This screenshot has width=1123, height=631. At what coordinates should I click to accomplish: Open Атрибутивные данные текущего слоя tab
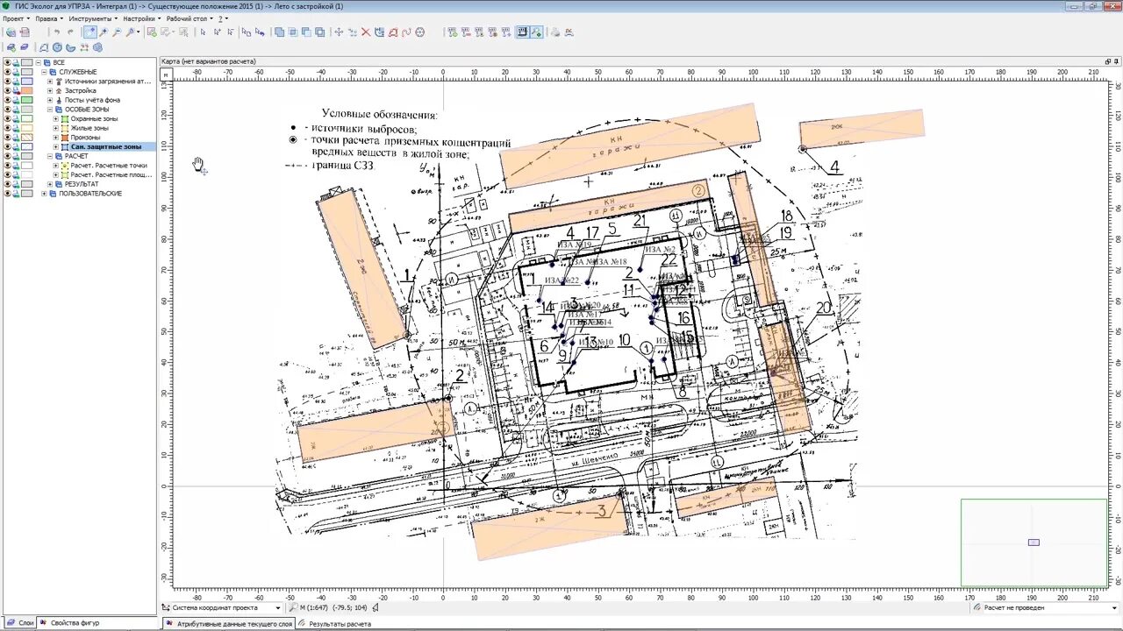(228, 624)
